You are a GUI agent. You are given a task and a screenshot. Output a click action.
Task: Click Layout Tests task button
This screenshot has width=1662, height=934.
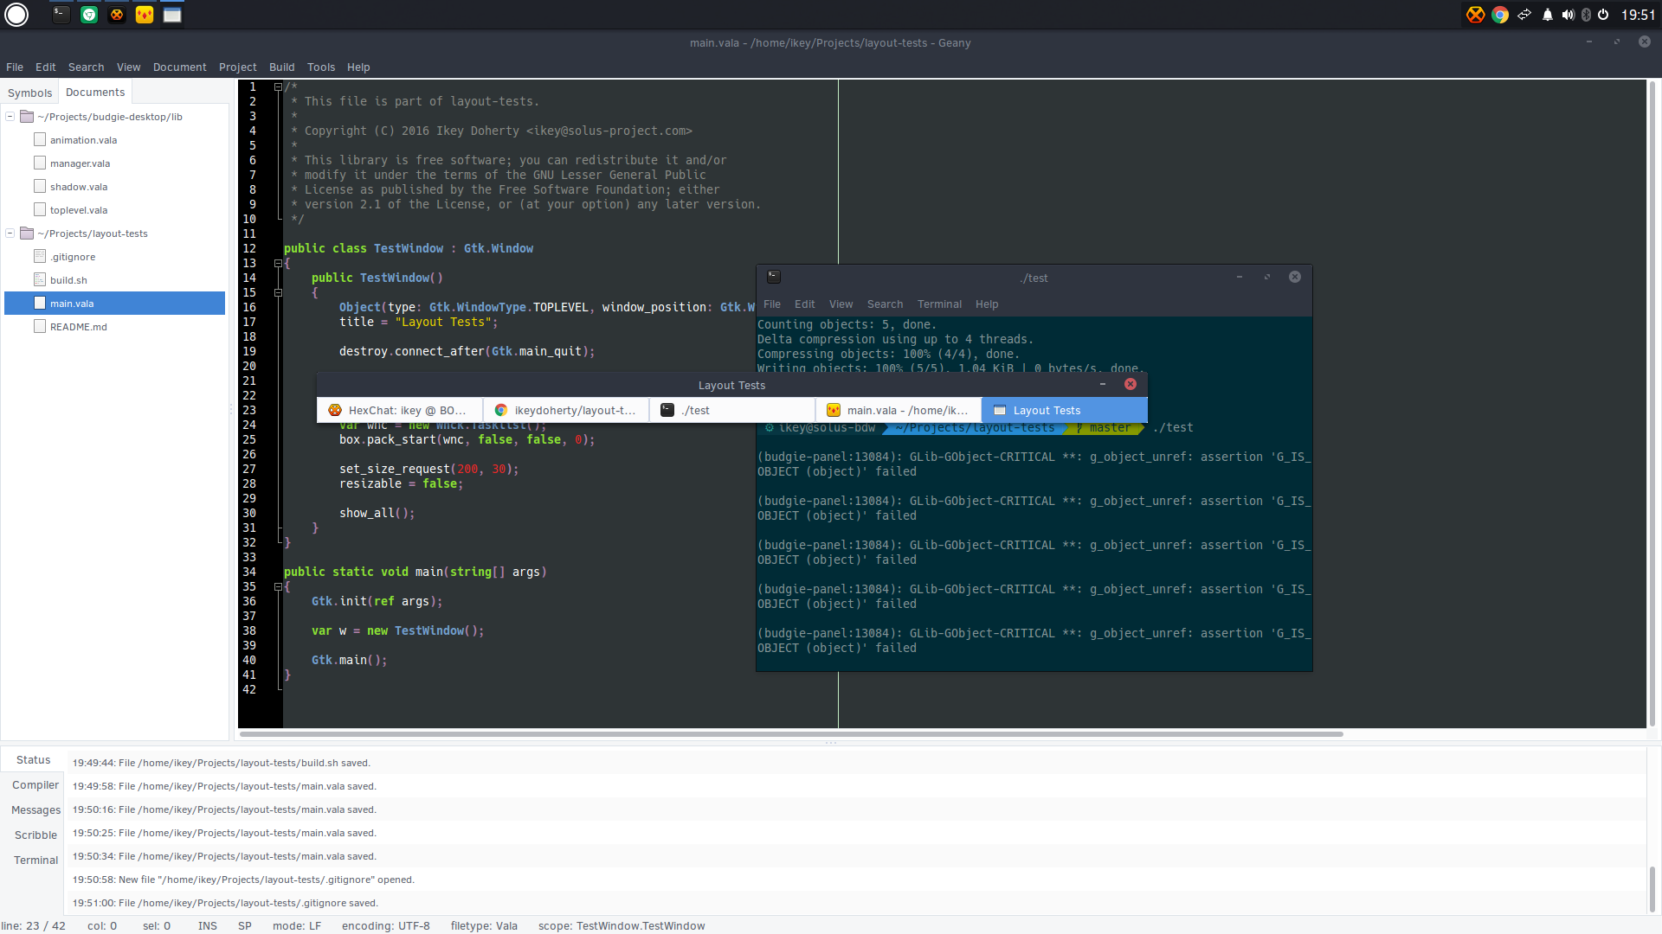click(x=1065, y=411)
